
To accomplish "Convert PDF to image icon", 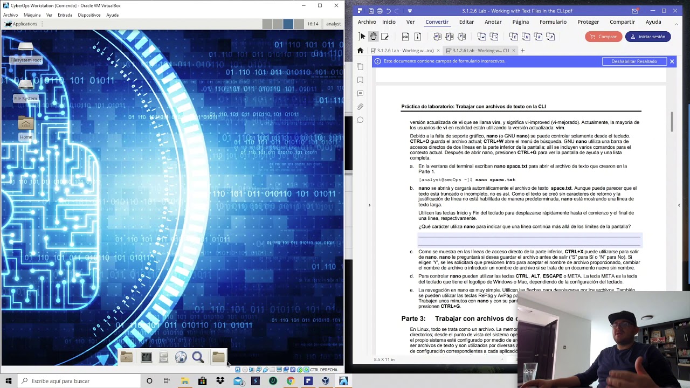I will point(481,36).
